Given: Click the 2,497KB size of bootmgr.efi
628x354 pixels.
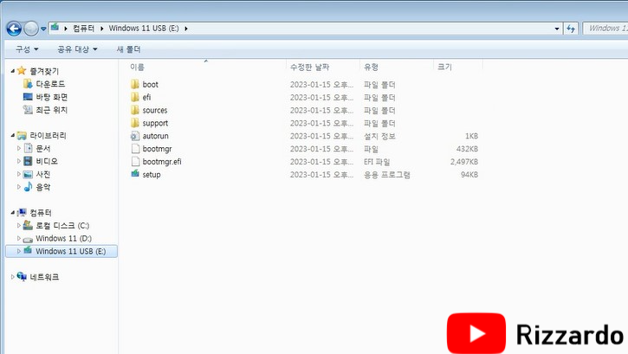Looking at the screenshot, I should pos(464,162).
